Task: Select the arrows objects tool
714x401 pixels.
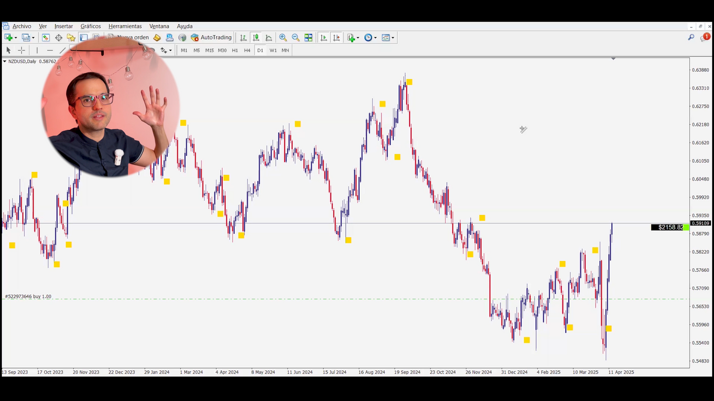Action: pyautogui.click(x=164, y=50)
